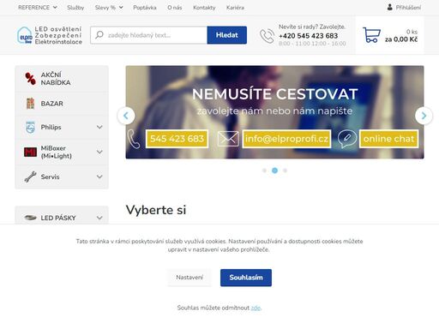The image size is (439, 329).
Task: Click the phone icon in banner
Action: click(134, 139)
